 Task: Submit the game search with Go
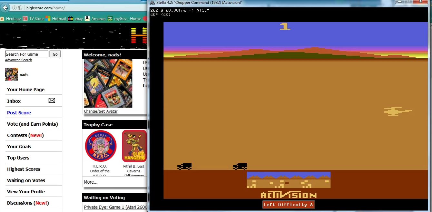55,54
